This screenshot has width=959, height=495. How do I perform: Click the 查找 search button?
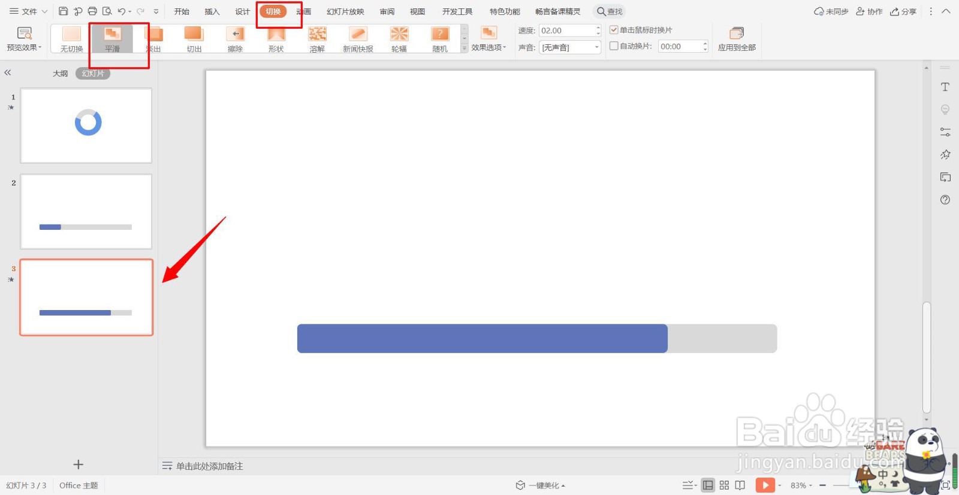(x=610, y=11)
